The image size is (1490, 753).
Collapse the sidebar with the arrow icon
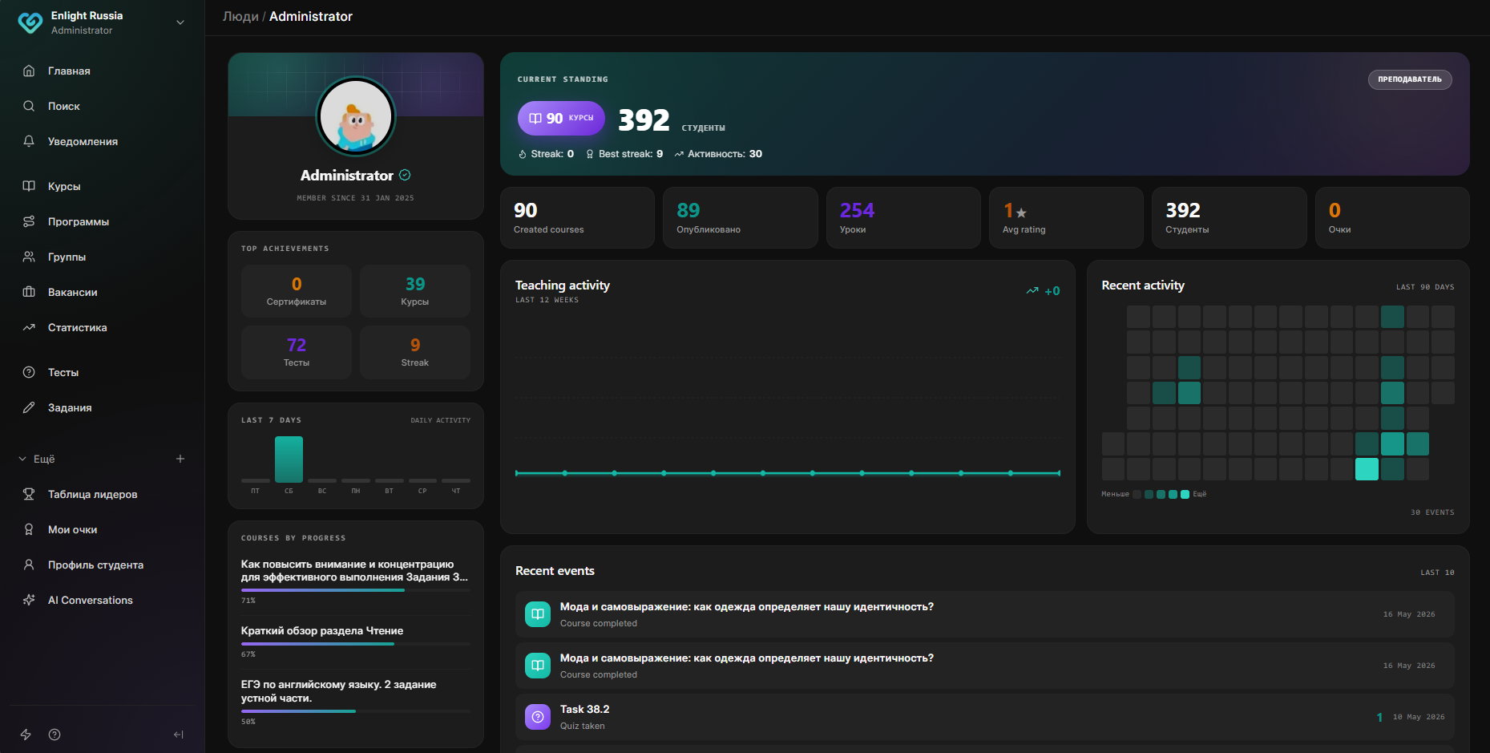[x=179, y=735]
